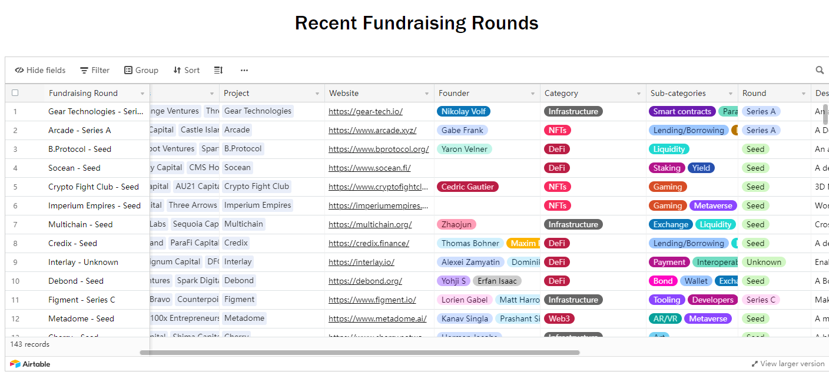This screenshot has width=829, height=385.
Task: Open the Filter tool
Action: [x=95, y=70]
